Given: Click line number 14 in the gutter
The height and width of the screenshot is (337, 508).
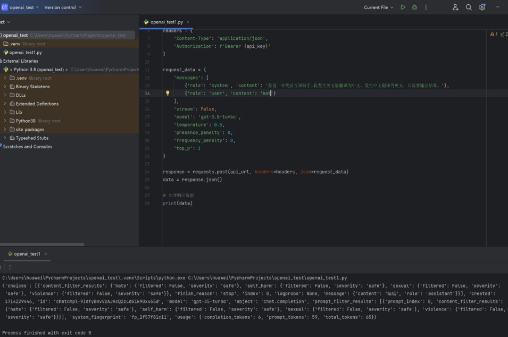Looking at the screenshot, I should coord(147,93).
